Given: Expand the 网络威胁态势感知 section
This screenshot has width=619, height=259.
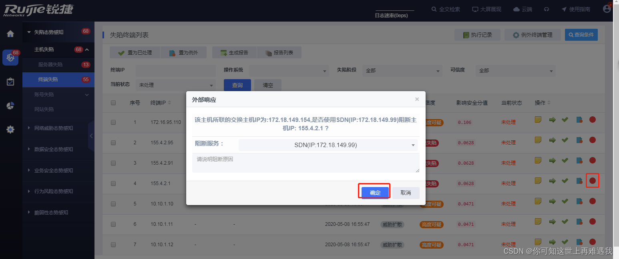Looking at the screenshot, I should [58, 128].
